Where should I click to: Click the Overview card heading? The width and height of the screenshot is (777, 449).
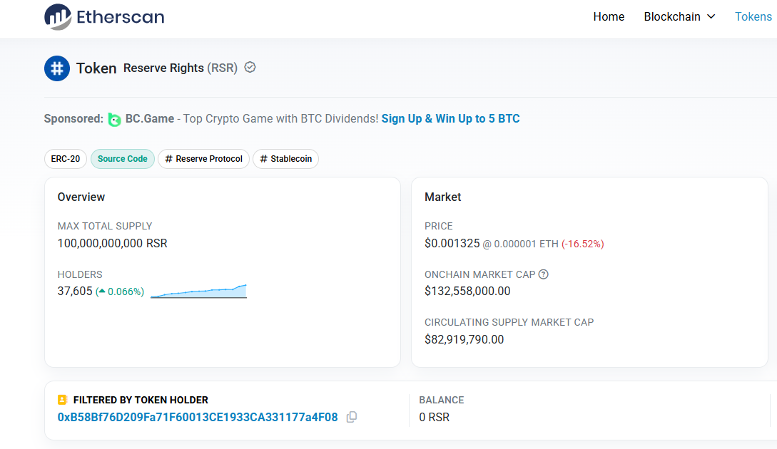[81, 197]
